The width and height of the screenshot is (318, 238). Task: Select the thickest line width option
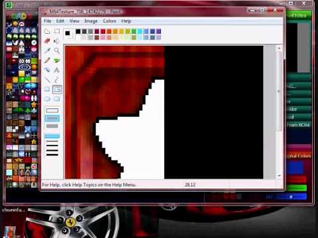point(52,155)
